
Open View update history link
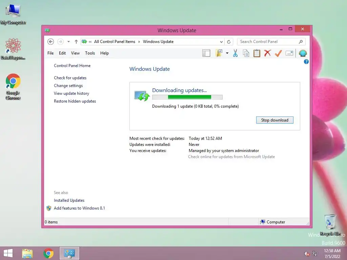click(x=72, y=93)
